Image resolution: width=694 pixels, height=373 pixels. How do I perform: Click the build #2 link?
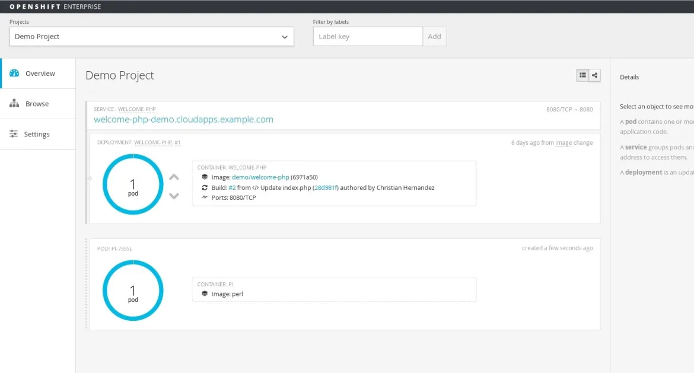click(233, 187)
